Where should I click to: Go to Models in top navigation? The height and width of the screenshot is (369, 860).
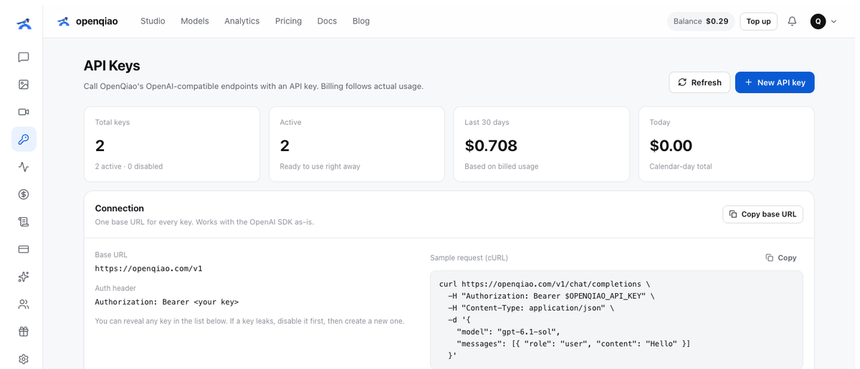[195, 21]
